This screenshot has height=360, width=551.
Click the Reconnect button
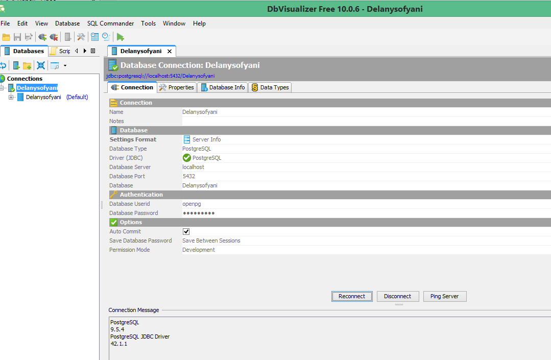tap(352, 297)
